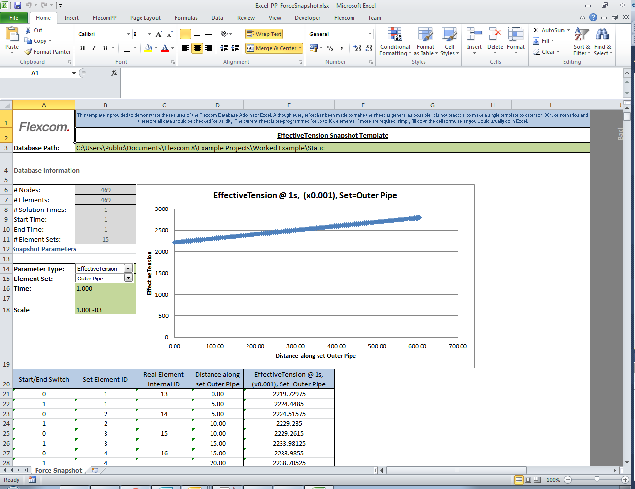Viewport: 635px width, 489px height.
Task: Select the Force Snapshot sheet tab
Action: (x=59, y=470)
